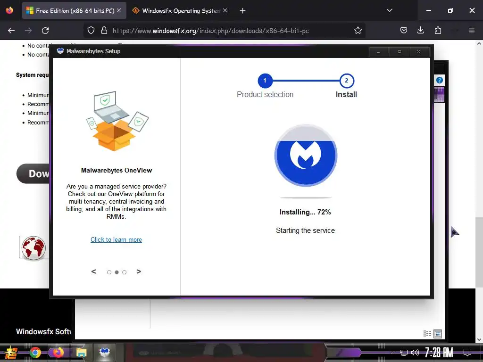This screenshot has height=362, width=483.
Task: Close the Free Edition browser tab
Action: coord(119,11)
